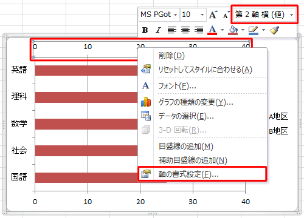Click the red bar for 数学
The image size is (304, 218).
click(86, 124)
